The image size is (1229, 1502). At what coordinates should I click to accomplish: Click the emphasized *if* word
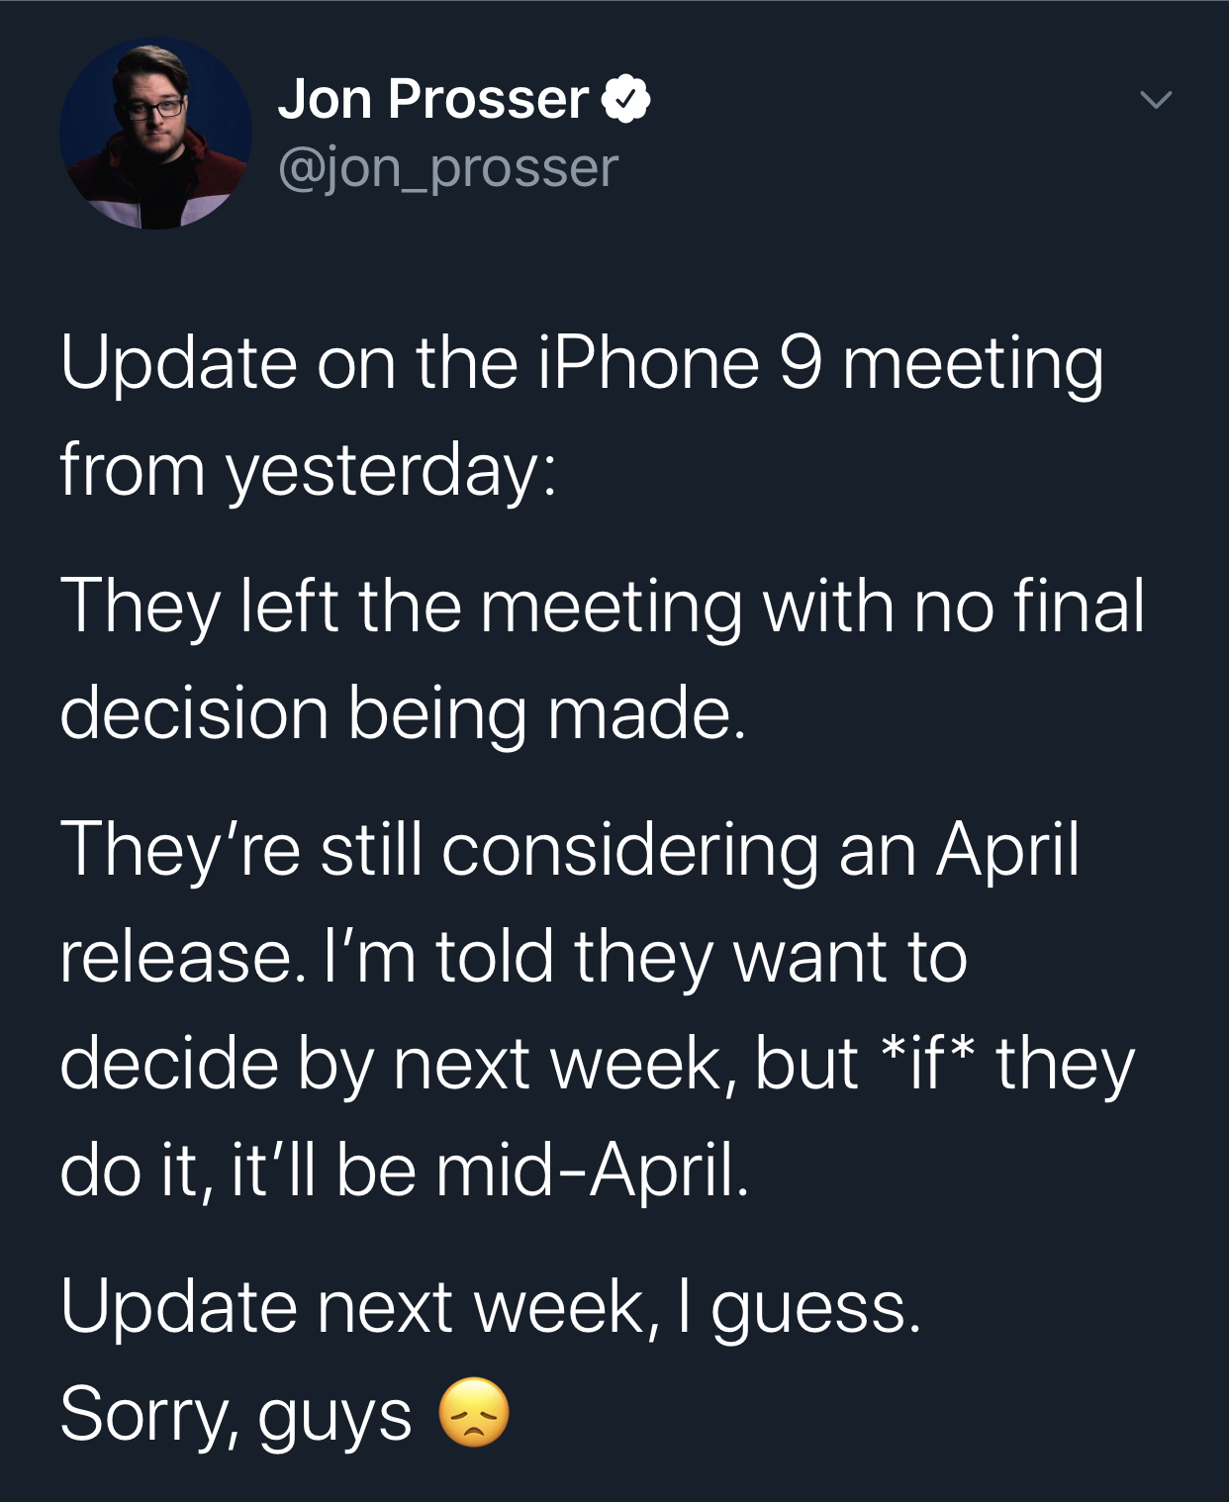pyautogui.click(x=927, y=1064)
